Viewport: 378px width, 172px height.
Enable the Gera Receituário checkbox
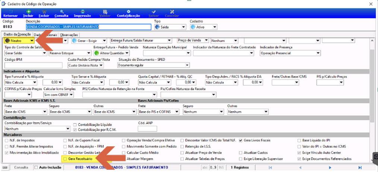(x=65, y=159)
